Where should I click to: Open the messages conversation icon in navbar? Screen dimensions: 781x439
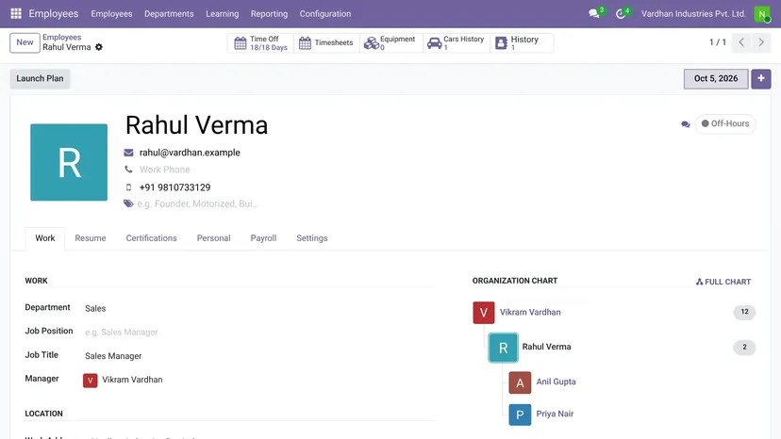(x=593, y=13)
